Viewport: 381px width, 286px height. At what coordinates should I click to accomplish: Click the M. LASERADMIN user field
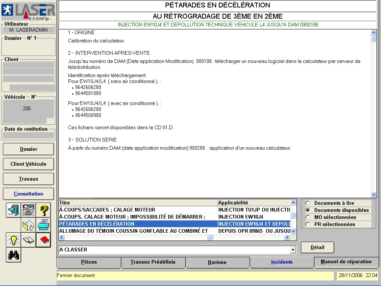tap(28, 30)
